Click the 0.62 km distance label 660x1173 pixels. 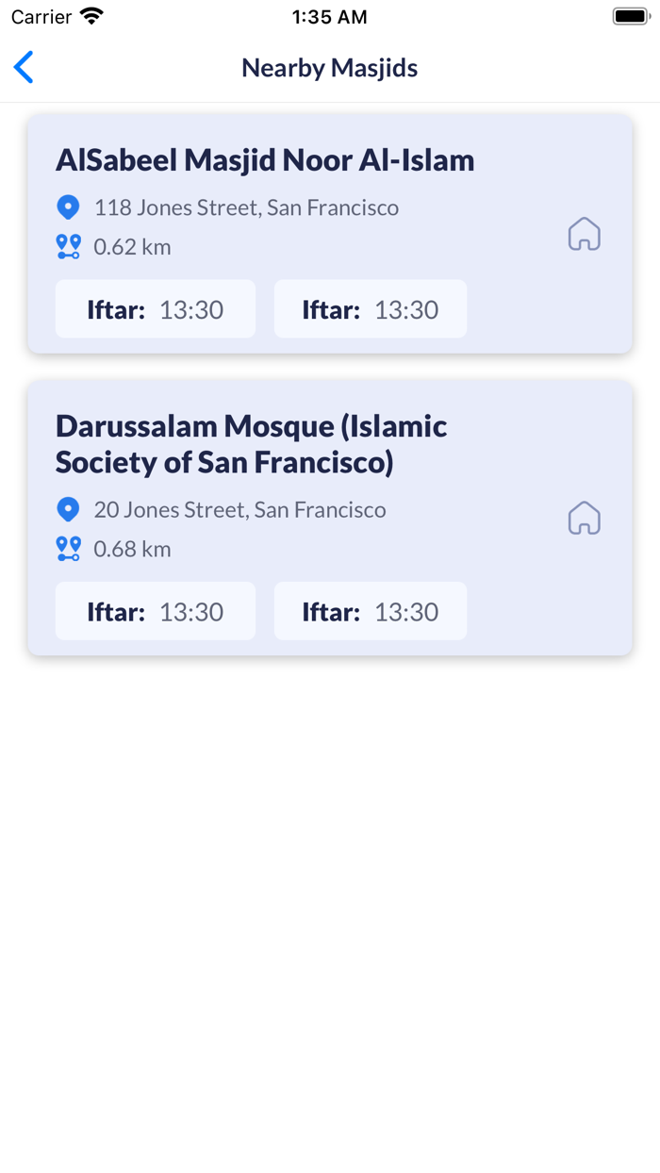[x=132, y=247]
